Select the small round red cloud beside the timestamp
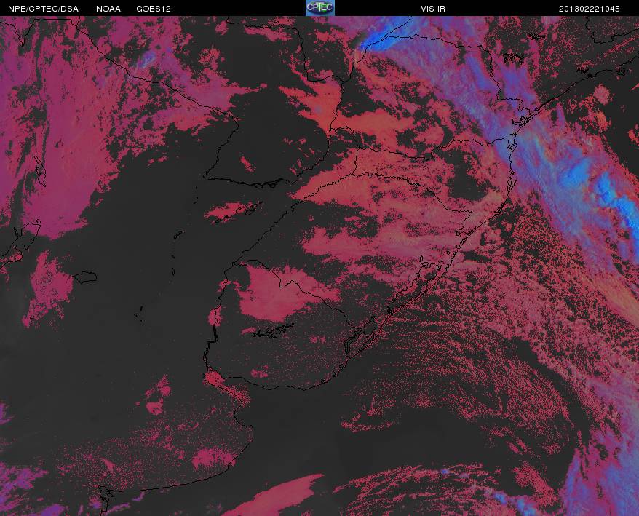This screenshot has height=516, width=639. 602,95
